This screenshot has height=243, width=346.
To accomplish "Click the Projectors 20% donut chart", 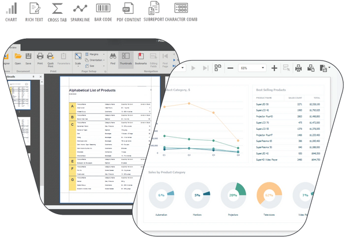I will click(233, 195).
